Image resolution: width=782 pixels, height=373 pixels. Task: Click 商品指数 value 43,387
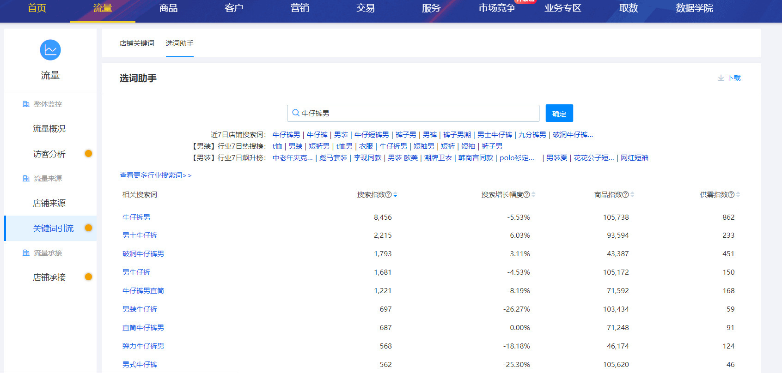coord(617,254)
